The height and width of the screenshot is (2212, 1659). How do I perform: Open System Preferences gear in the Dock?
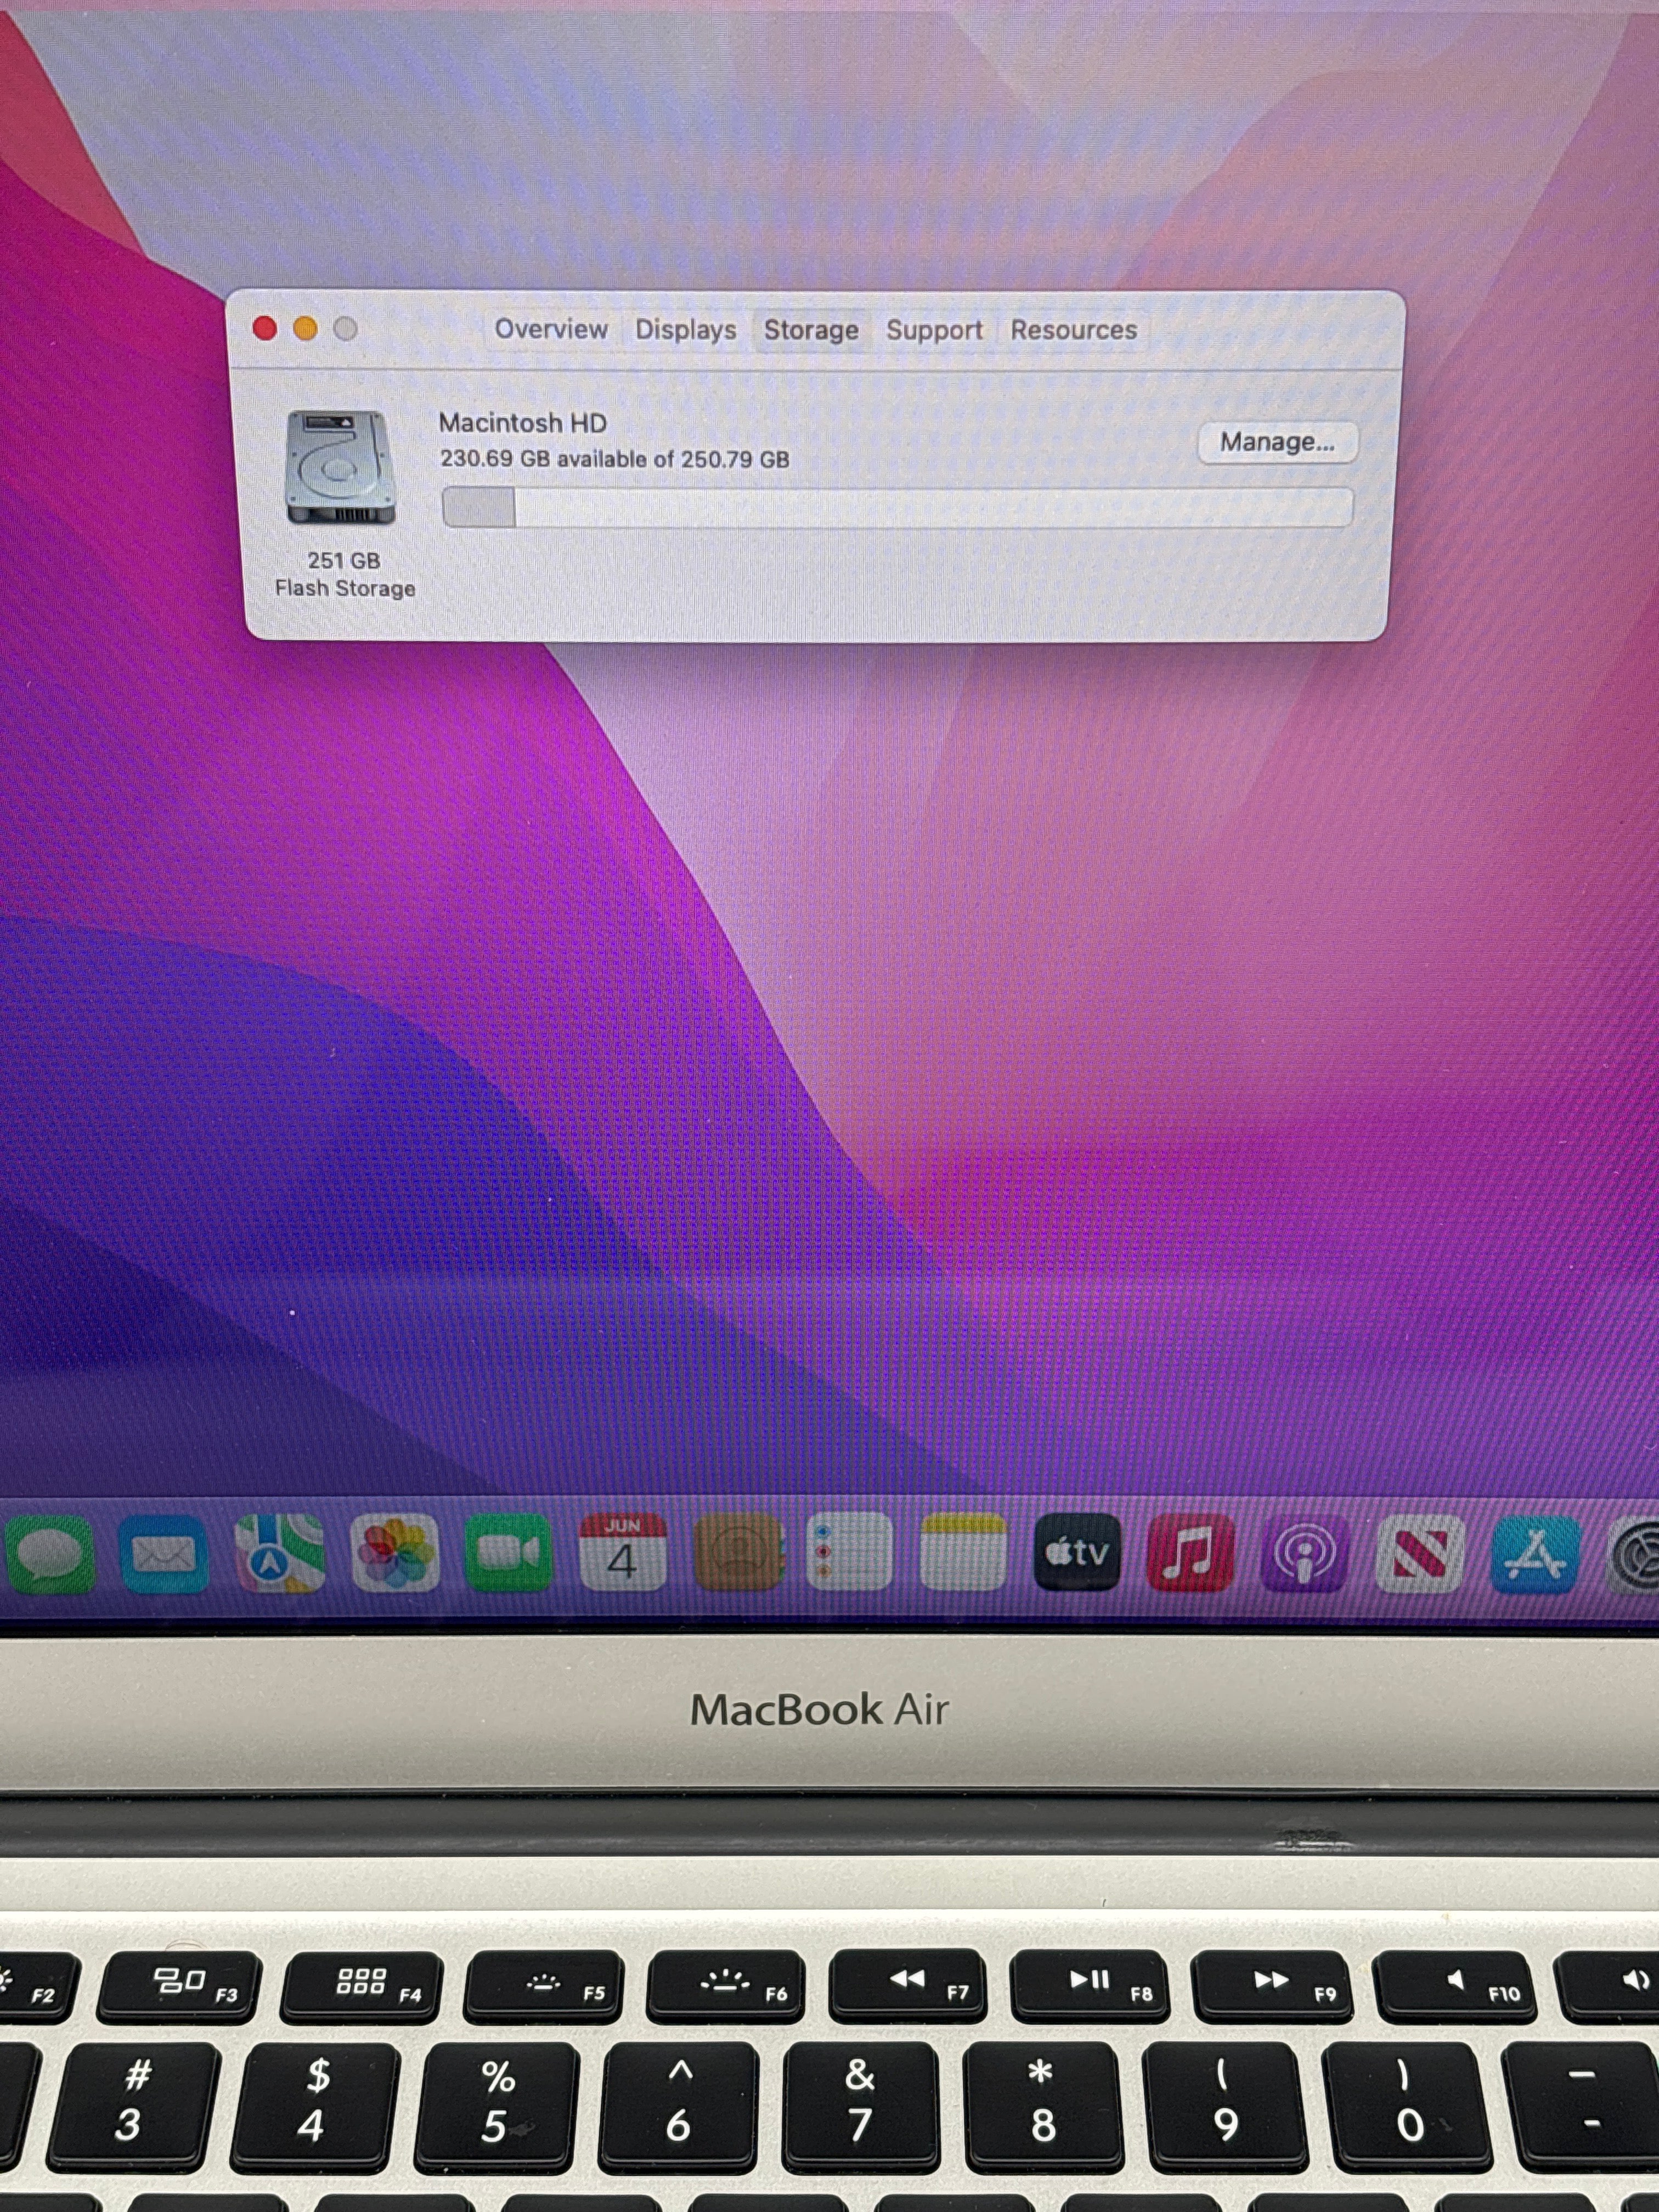click(x=1634, y=1555)
